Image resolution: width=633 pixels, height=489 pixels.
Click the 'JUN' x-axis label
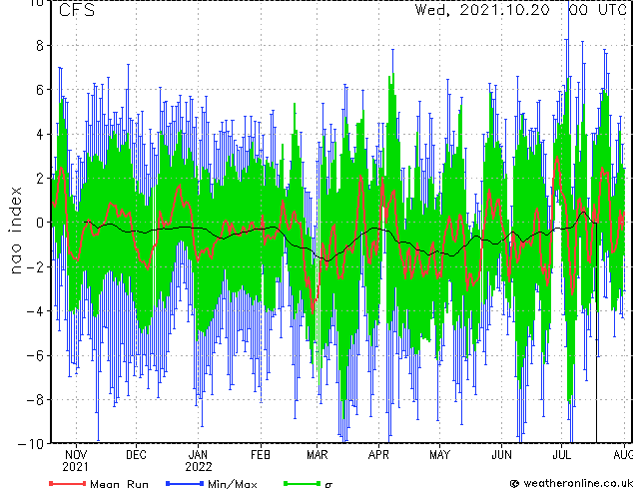point(501,455)
